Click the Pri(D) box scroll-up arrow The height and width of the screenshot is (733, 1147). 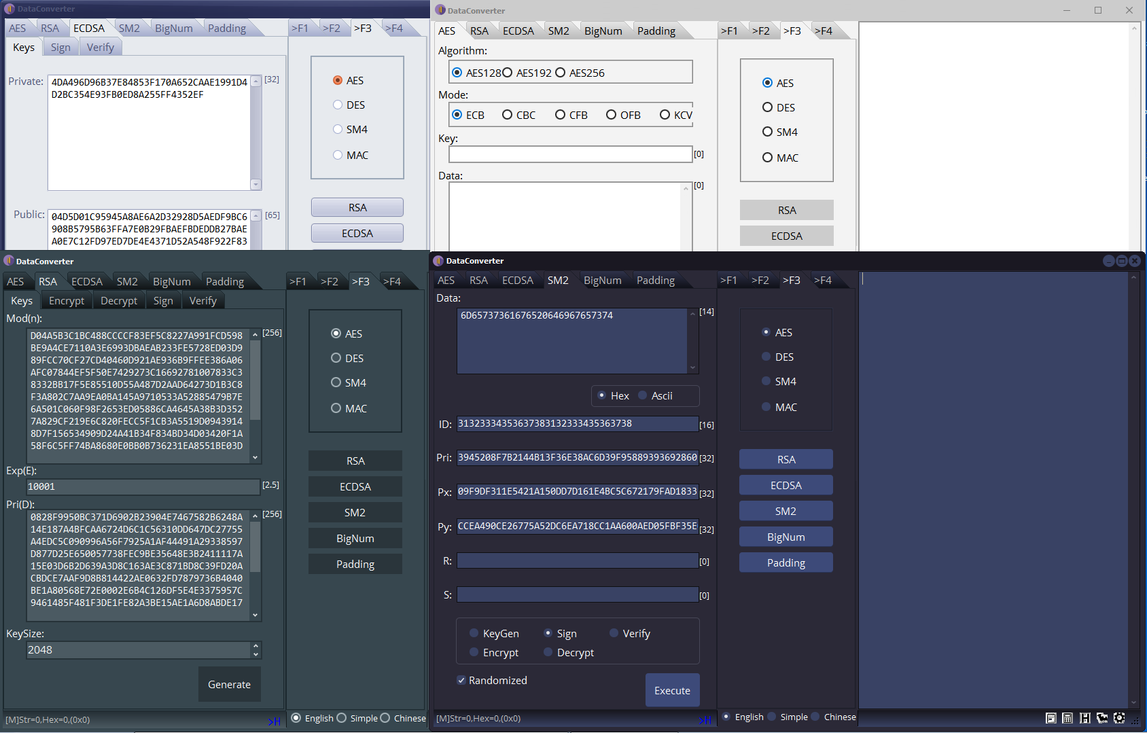pos(255,516)
